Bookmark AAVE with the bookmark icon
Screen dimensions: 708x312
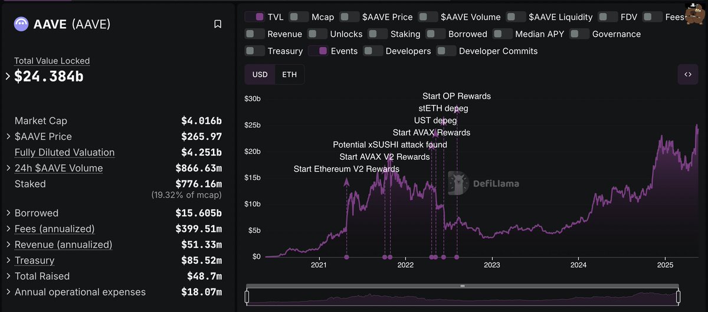tap(218, 24)
